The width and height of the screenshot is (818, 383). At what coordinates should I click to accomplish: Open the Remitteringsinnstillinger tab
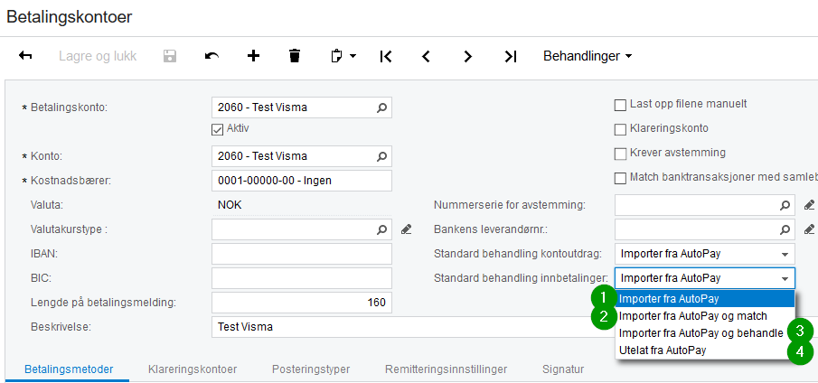point(446,369)
